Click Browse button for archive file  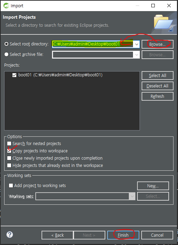pyautogui.click(x=158, y=55)
